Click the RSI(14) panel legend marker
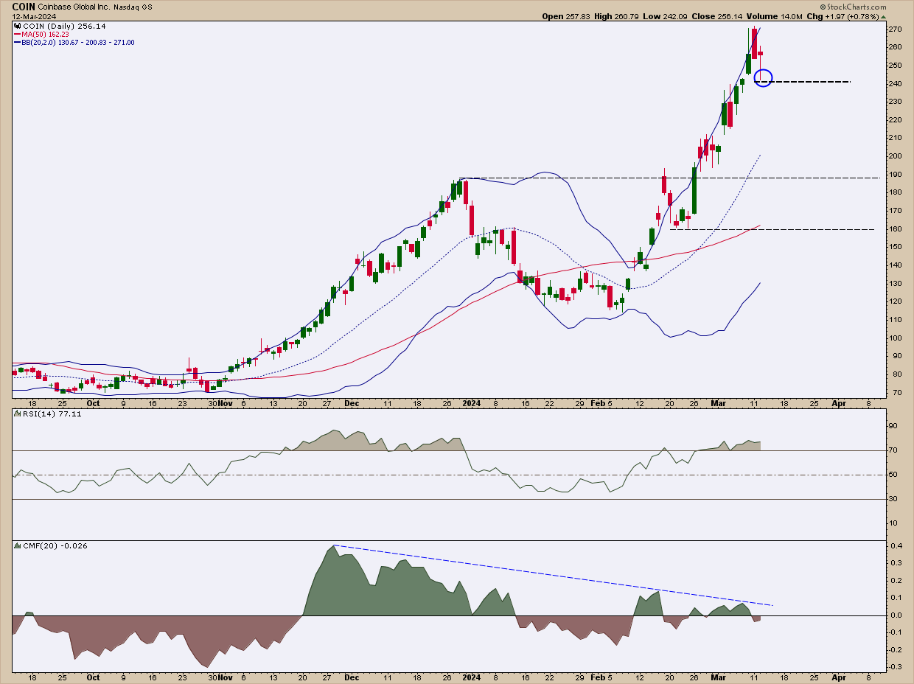This screenshot has width=914, height=684. pyautogui.click(x=16, y=412)
